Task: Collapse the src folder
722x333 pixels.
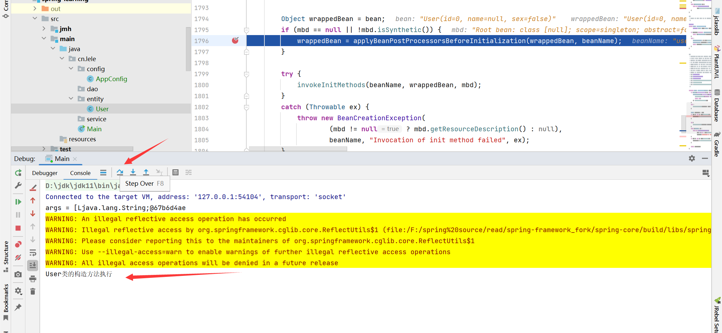Action: pos(35,18)
